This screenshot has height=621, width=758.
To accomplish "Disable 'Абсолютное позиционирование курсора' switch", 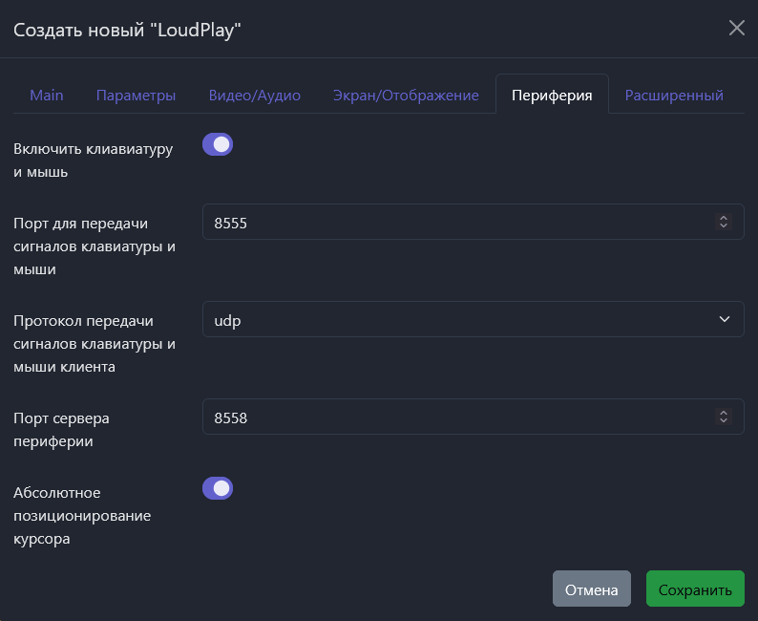I will click(218, 488).
